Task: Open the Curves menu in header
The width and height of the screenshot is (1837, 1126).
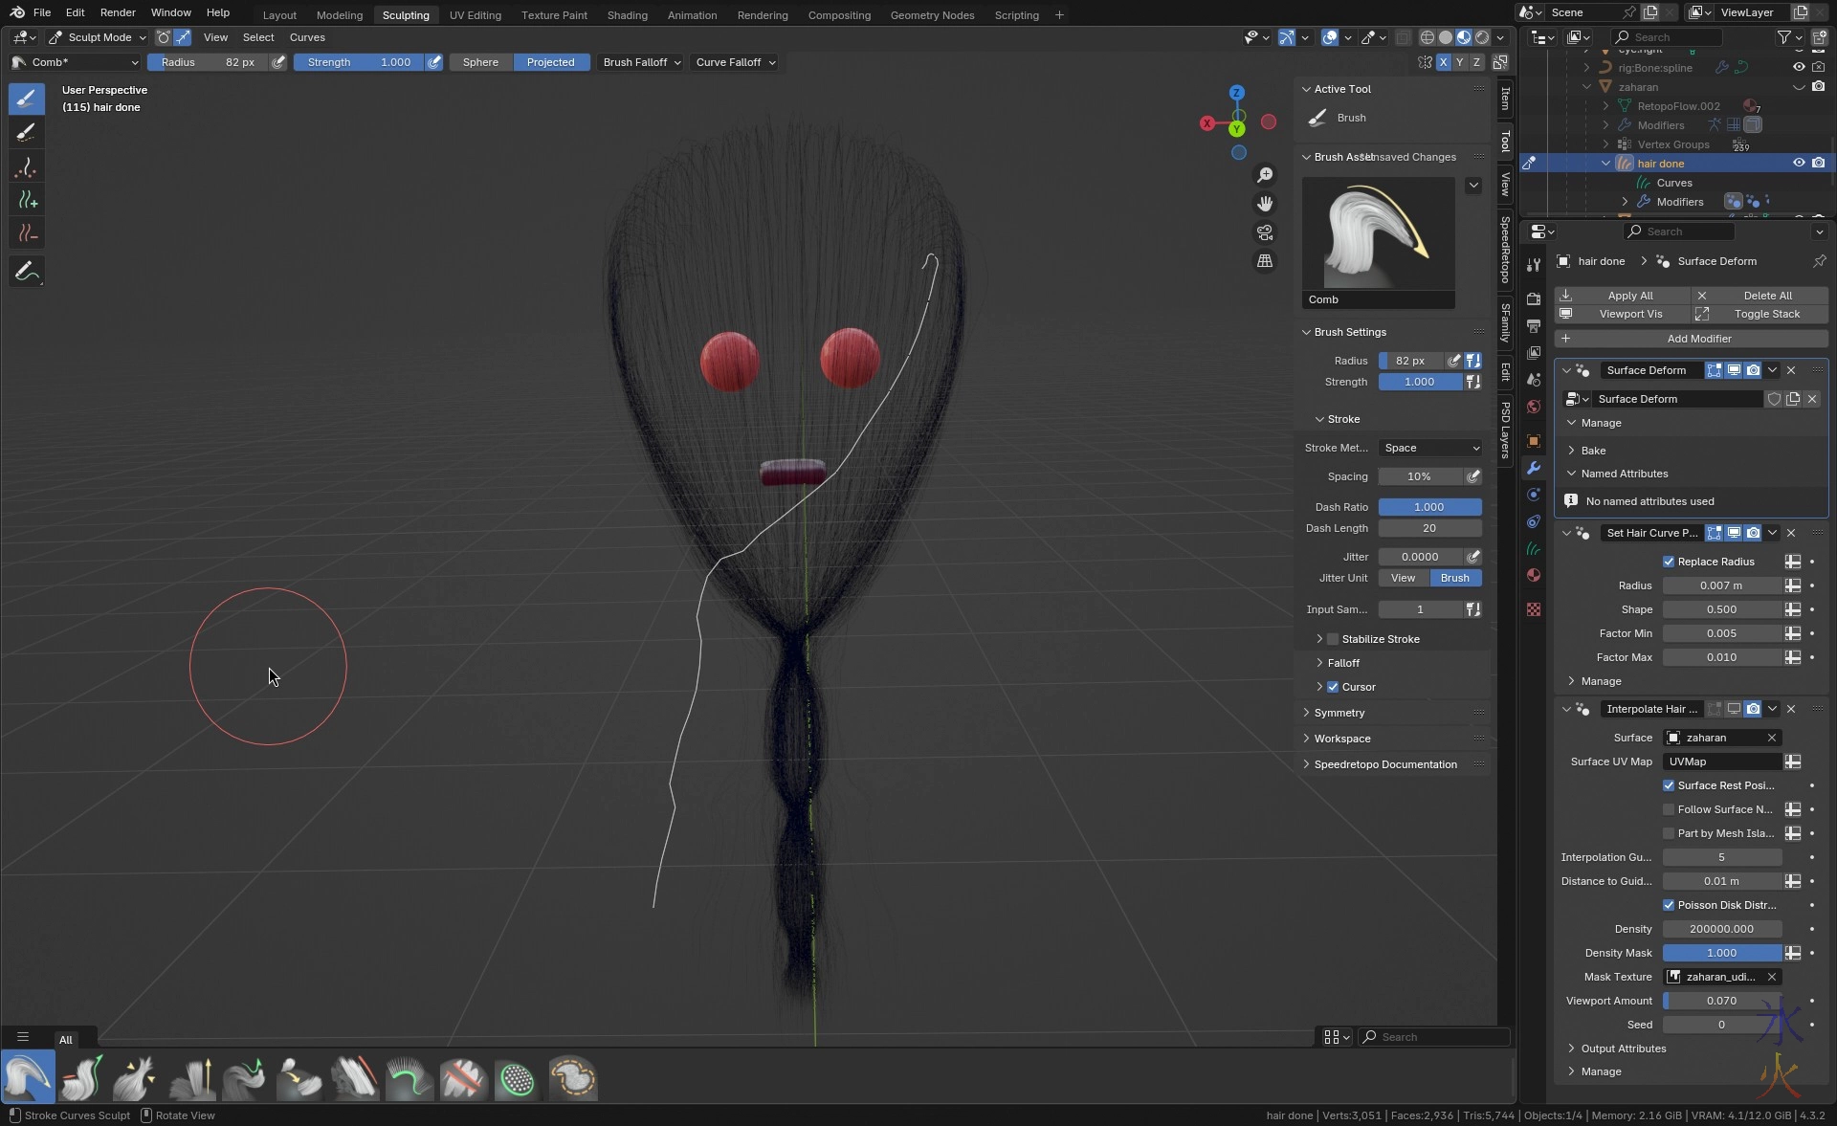Action: (x=307, y=37)
